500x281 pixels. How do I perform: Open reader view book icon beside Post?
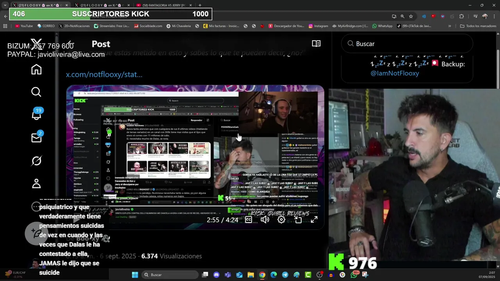(x=316, y=44)
